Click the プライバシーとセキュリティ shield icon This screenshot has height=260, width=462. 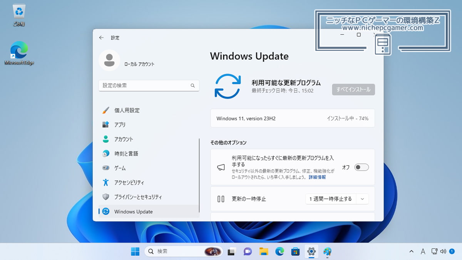(106, 197)
